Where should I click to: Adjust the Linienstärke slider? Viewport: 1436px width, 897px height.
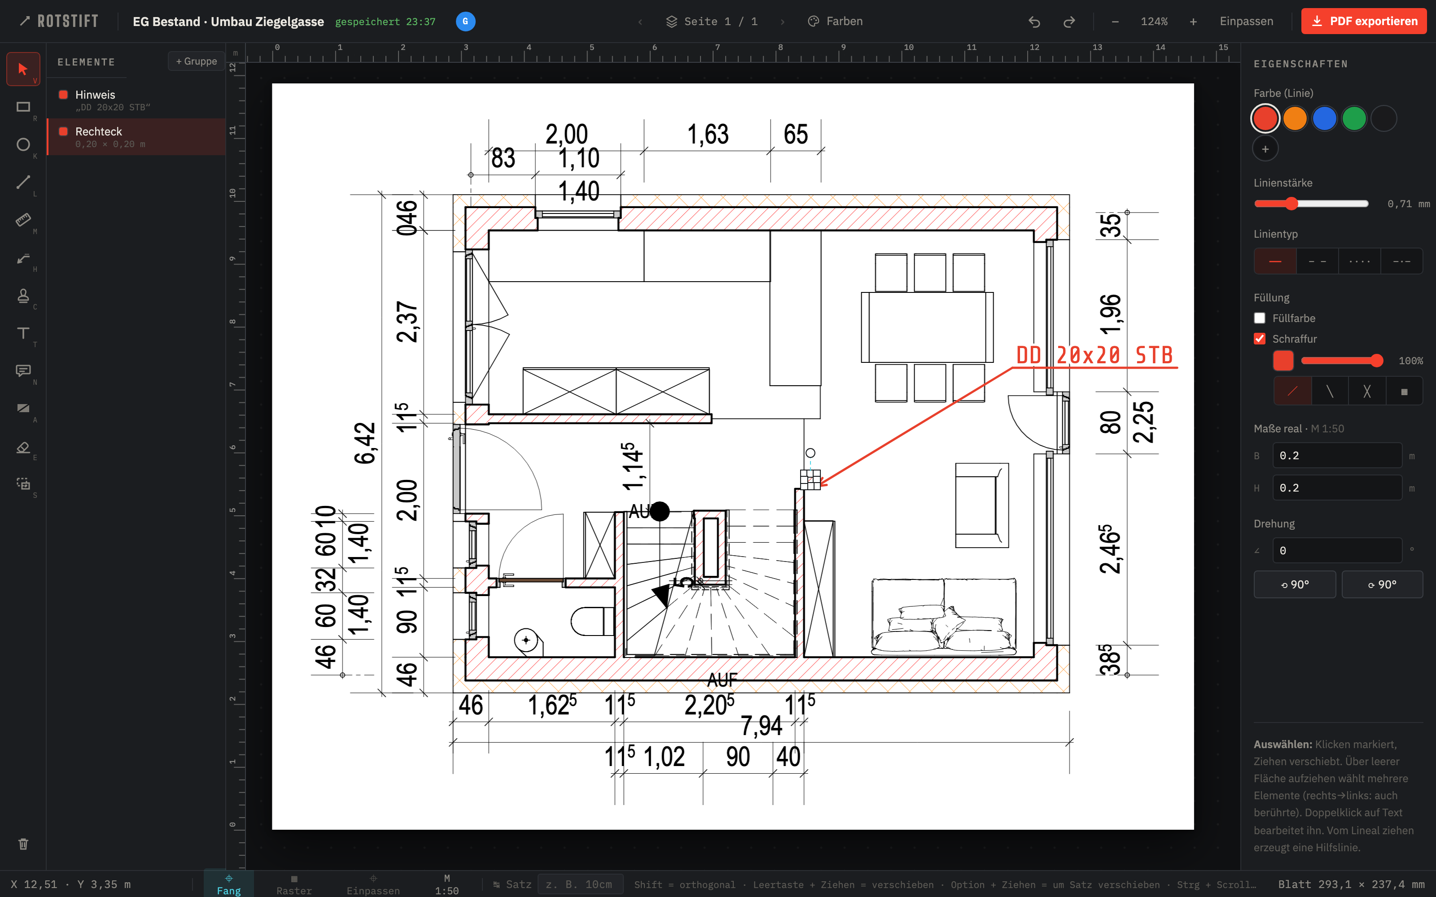[1311, 204]
